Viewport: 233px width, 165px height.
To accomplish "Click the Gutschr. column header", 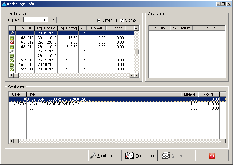I will [116, 28].
